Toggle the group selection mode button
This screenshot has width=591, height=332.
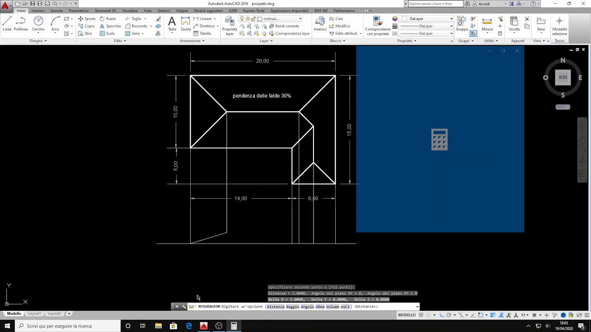coord(473,34)
